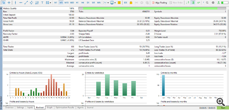Open the MetaEditor IDE
This screenshot has height=110, width=229.
(125, 3)
